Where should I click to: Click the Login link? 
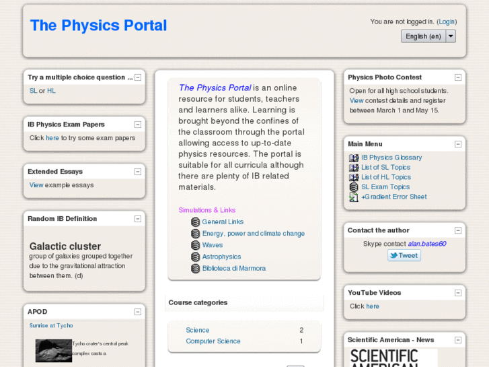[447, 22]
